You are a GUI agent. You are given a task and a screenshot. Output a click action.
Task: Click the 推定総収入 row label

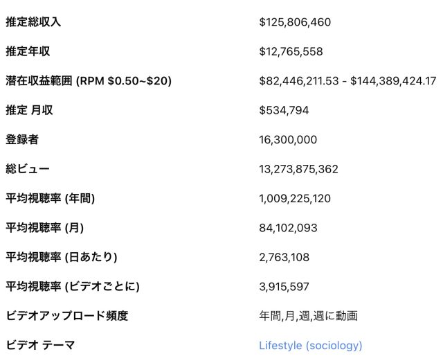33,22
